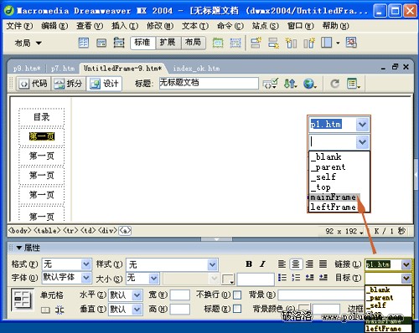Open the File Management icon menu
The image size is (419, 333).
(x=290, y=84)
